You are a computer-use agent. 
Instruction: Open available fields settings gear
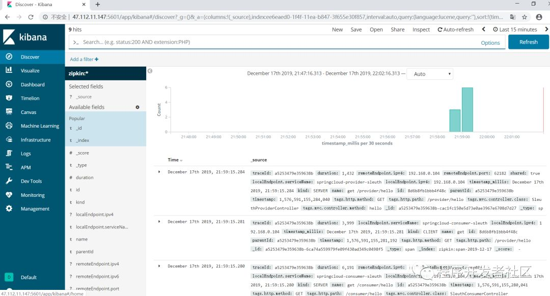(x=137, y=107)
